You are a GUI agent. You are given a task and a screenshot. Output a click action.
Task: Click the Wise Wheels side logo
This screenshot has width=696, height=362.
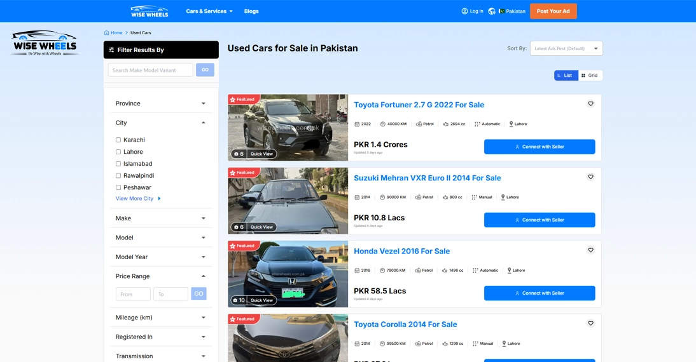45,43
